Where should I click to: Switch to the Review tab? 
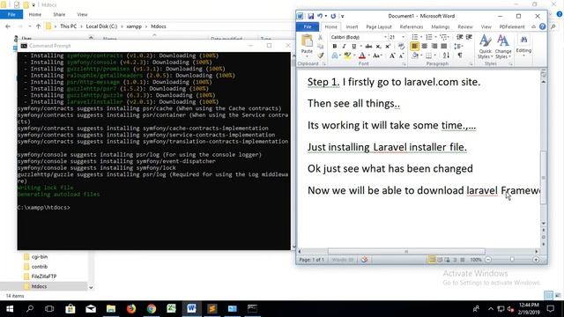pos(465,27)
